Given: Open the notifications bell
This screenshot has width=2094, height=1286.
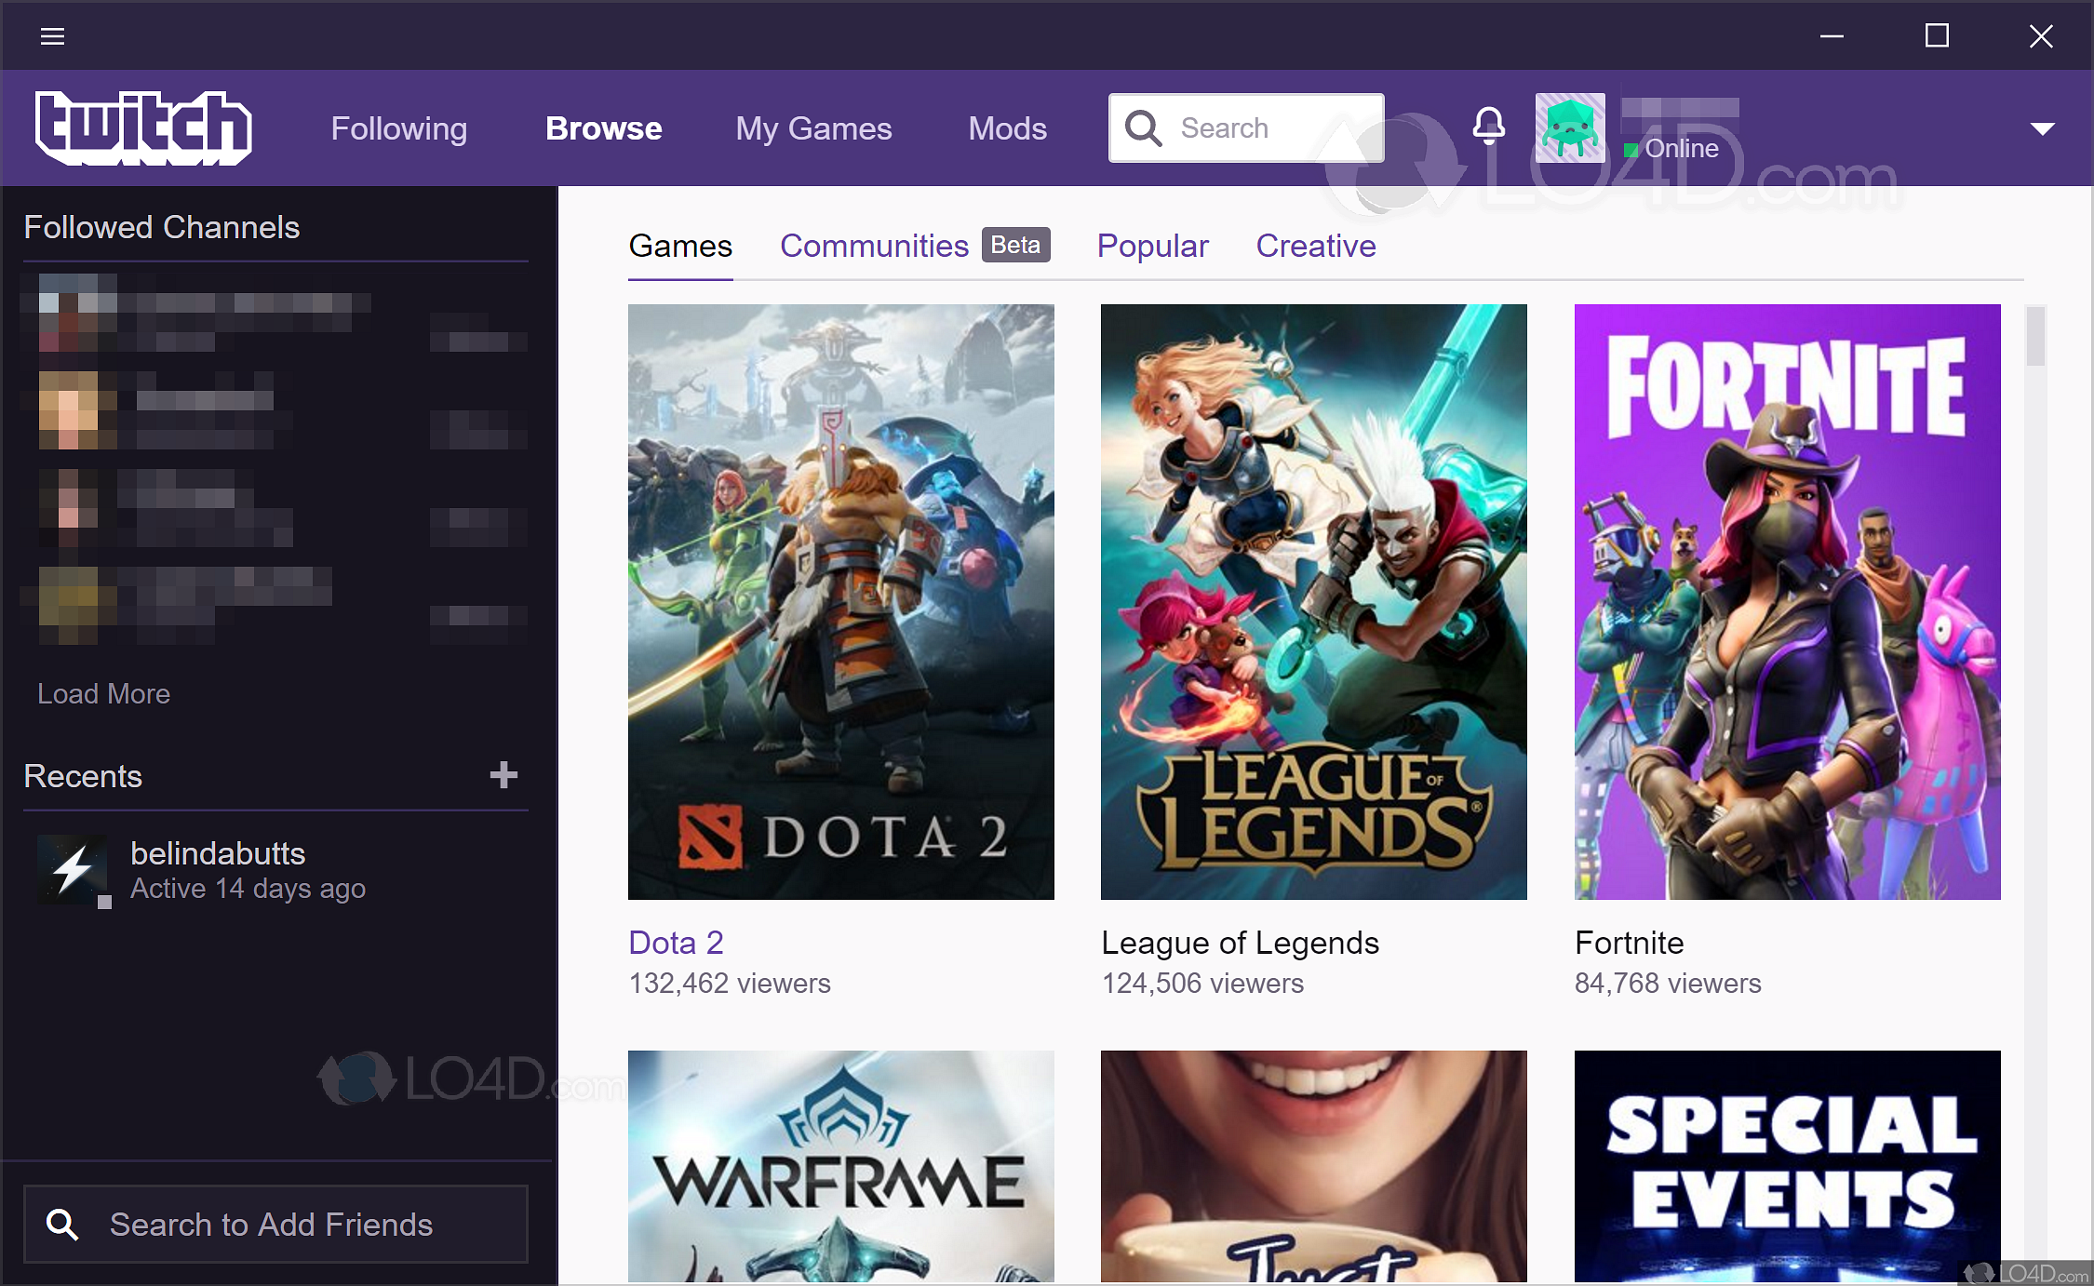Looking at the screenshot, I should pos(1489,126).
